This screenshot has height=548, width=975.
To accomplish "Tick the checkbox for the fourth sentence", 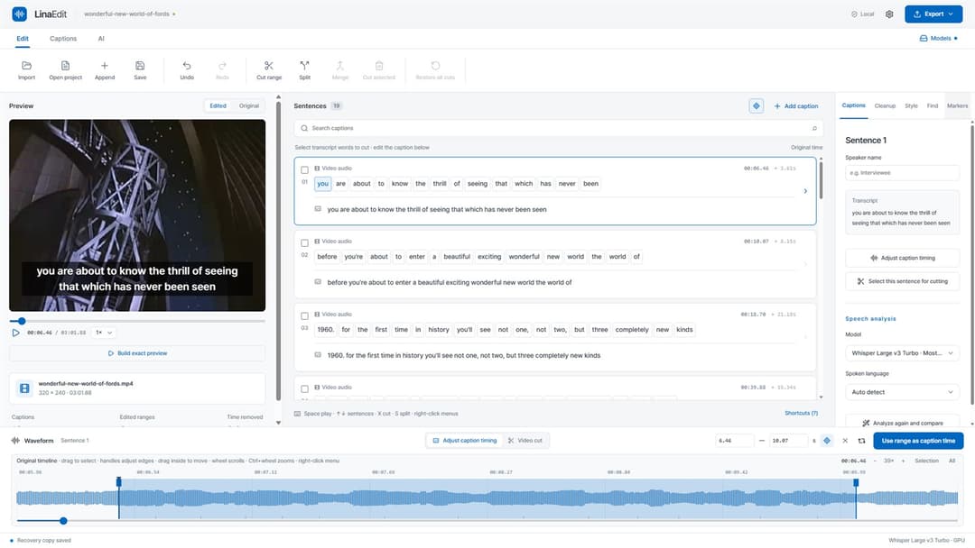I will [x=305, y=389].
